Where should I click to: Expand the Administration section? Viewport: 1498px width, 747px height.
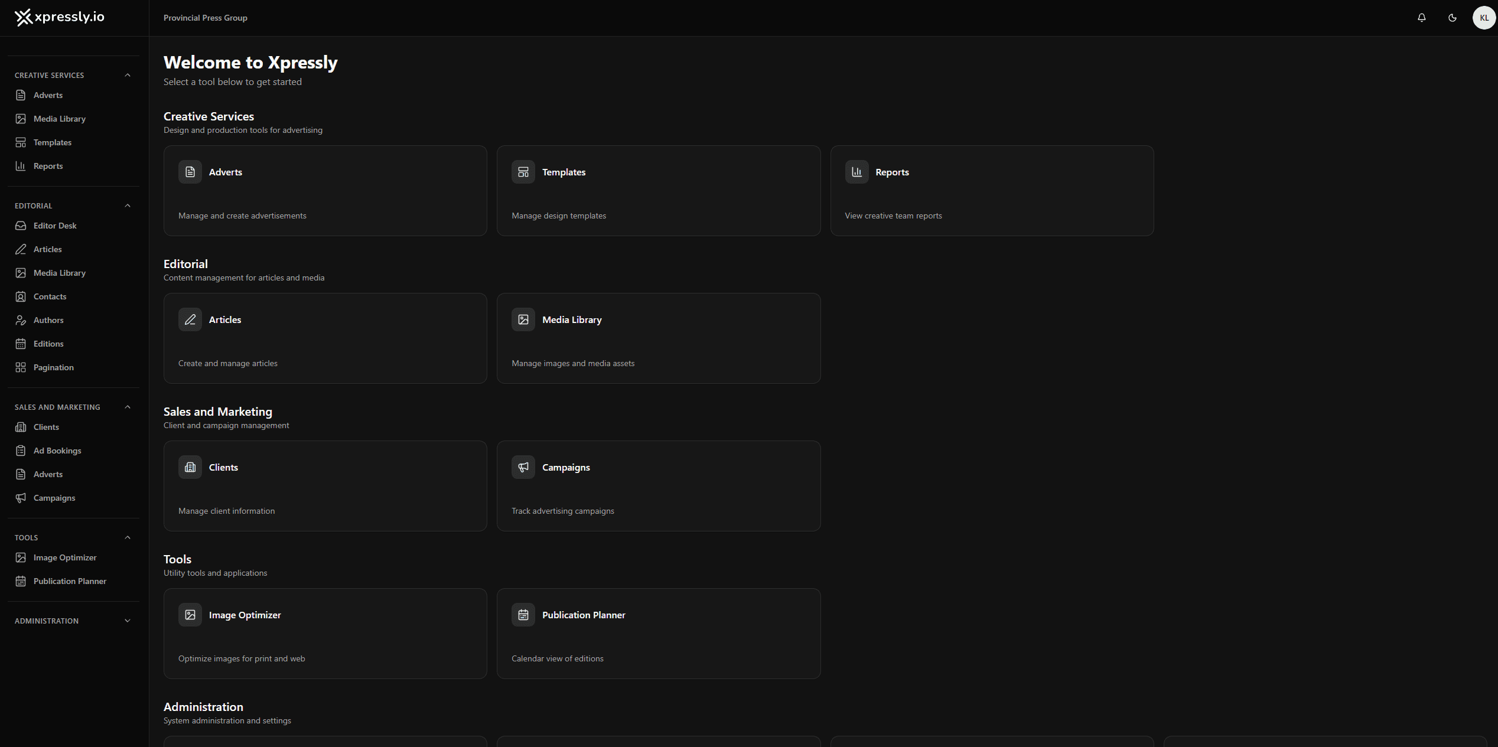click(x=128, y=621)
